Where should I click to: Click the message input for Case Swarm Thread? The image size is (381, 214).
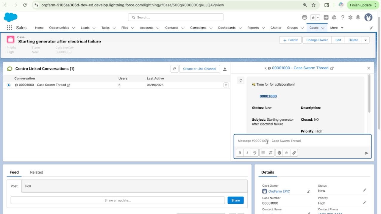click(x=302, y=141)
